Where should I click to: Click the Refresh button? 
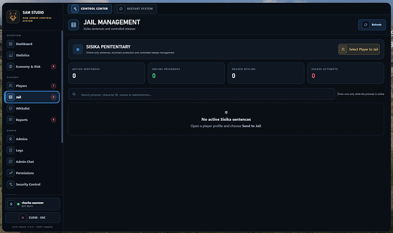coord(372,25)
